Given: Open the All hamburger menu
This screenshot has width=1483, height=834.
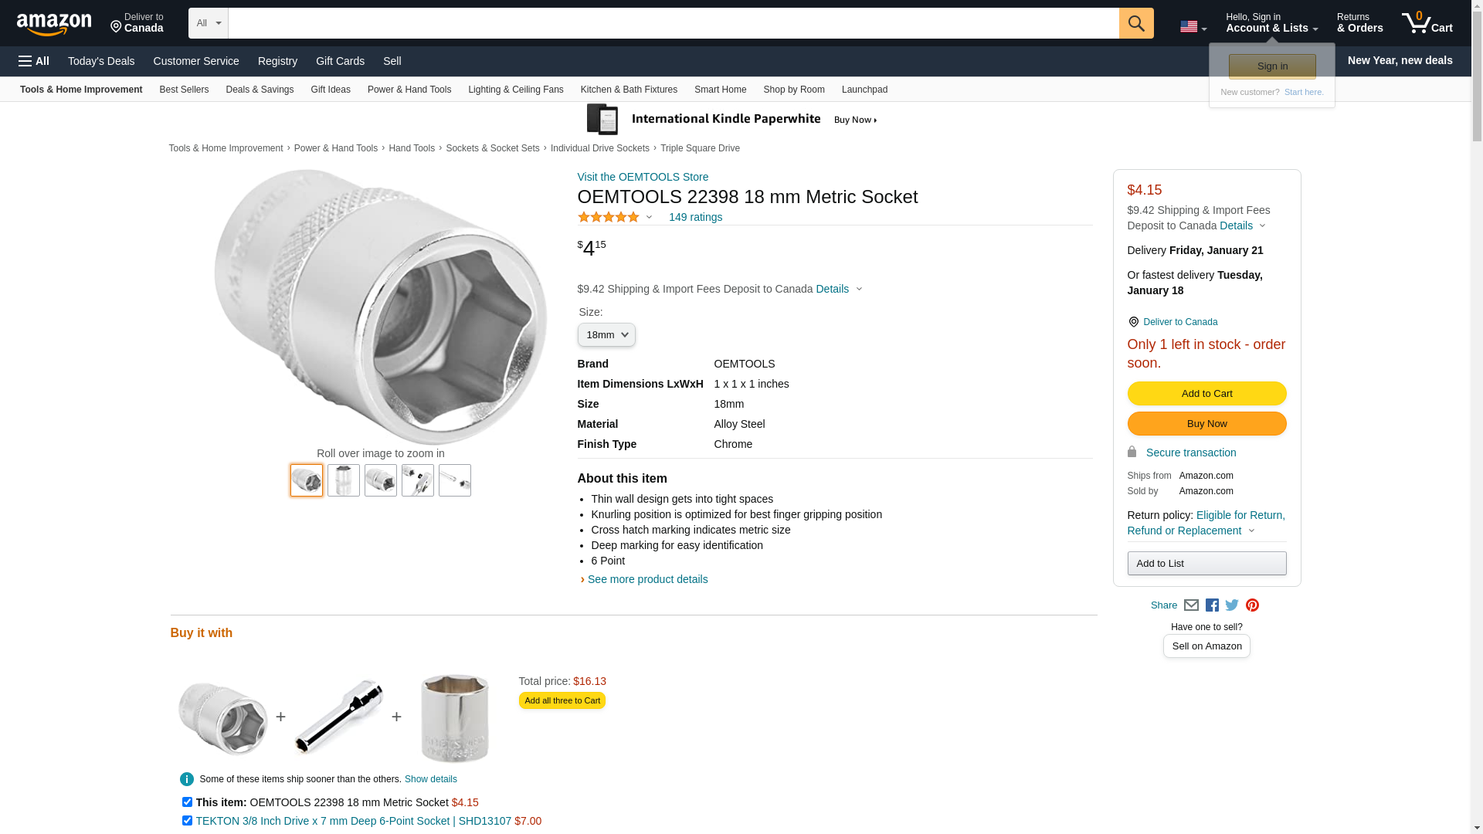Looking at the screenshot, I should (x=34, y=61).
